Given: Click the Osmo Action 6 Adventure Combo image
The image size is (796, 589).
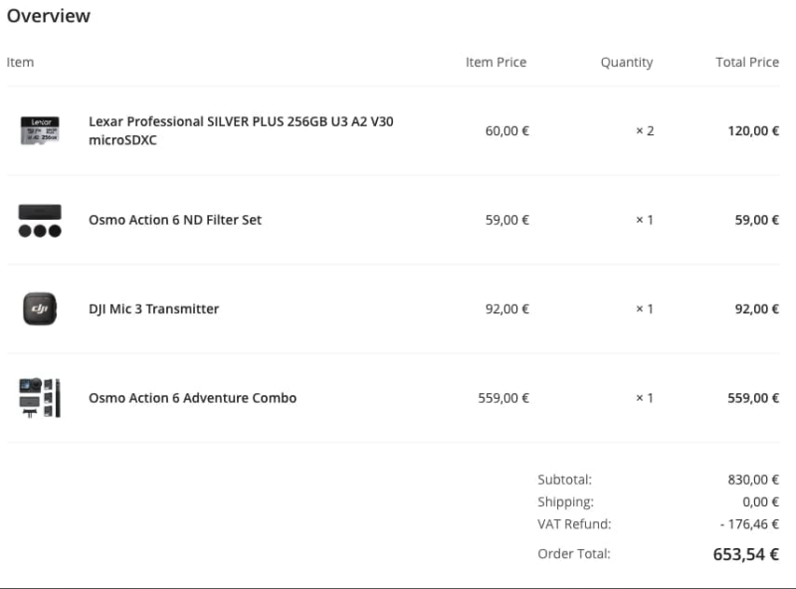Looking at the screenshot, I should (40, 397).
